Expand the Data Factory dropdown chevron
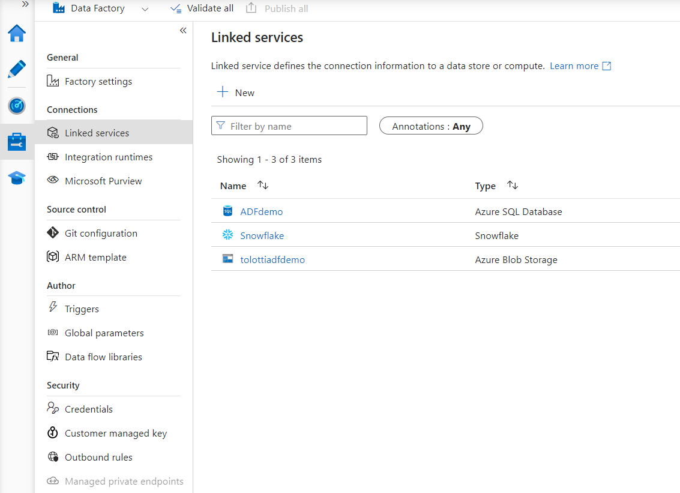680x493 pixels. [145, 9]
